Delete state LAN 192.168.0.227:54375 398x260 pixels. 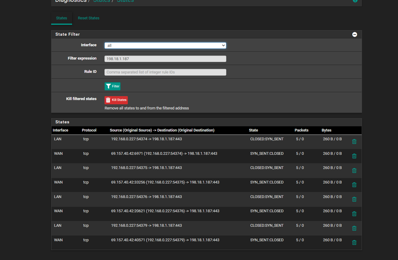click(x=354, y=171)
